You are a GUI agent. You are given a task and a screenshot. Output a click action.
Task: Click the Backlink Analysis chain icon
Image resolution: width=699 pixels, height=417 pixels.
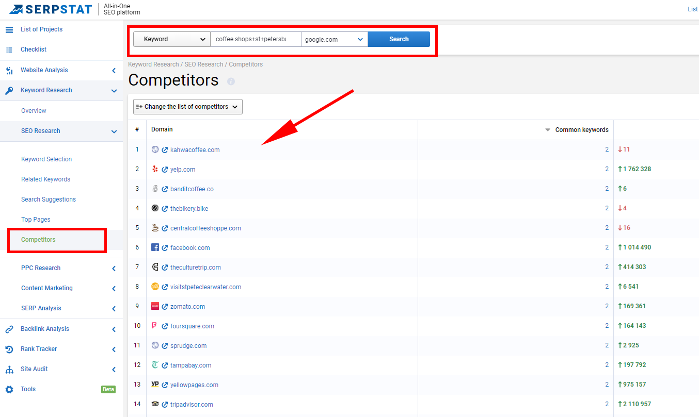(x=9, y=329)
